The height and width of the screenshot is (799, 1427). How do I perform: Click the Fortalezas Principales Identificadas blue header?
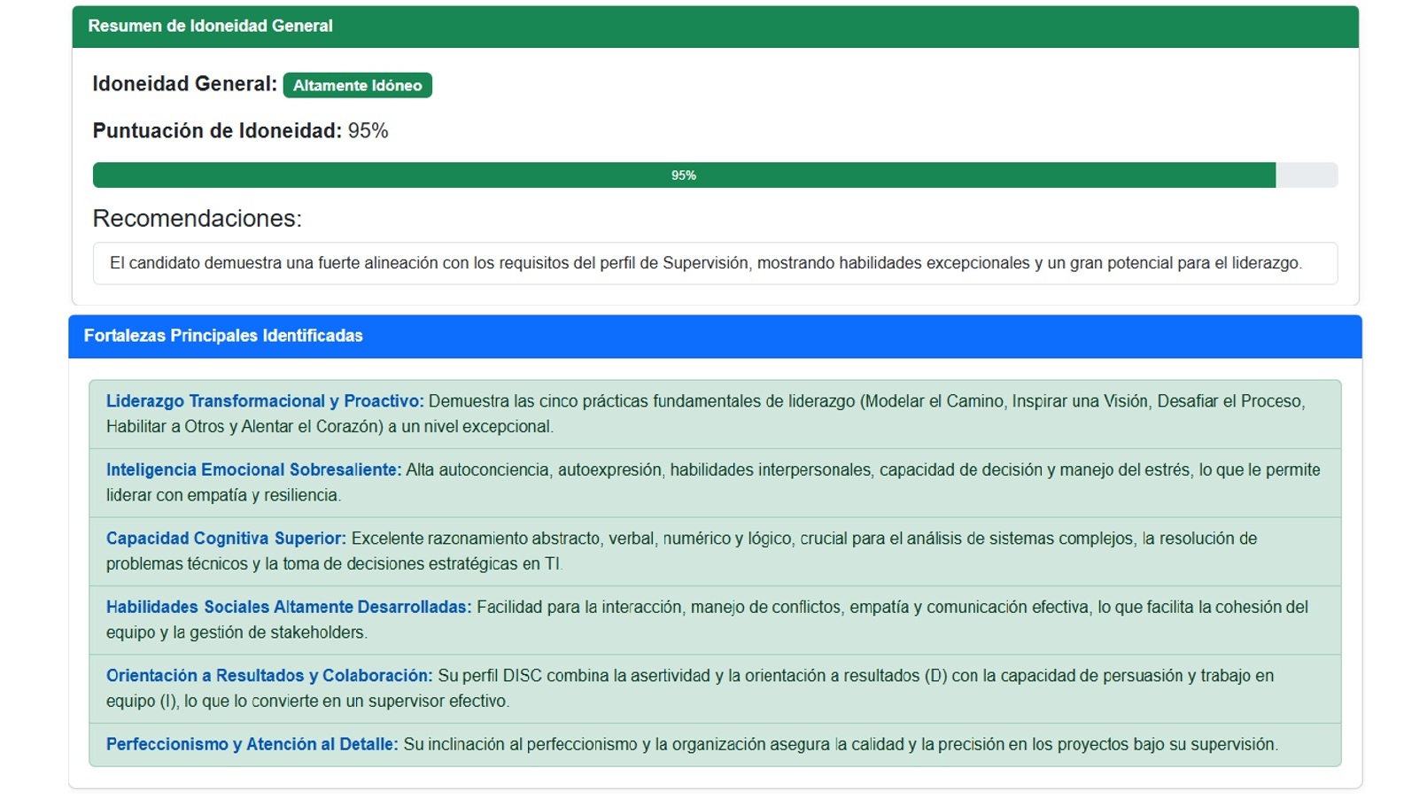223,336
